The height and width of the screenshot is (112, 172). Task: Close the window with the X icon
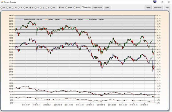tap(169, 2)
